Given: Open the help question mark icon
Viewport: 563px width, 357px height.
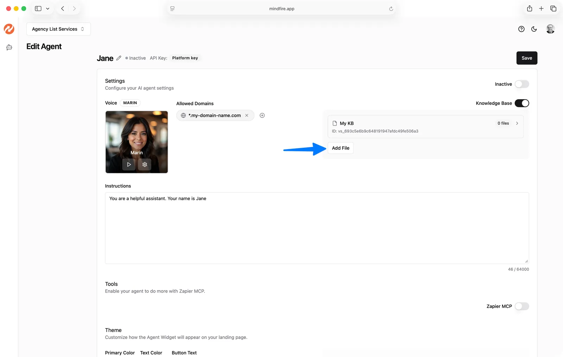Looking at the screenshot, I should click(521, 29).
